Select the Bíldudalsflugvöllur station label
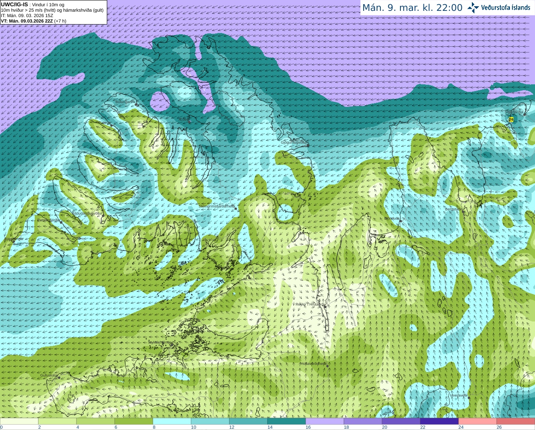Screen dimensions: 535x430 [x=87, y=213]
